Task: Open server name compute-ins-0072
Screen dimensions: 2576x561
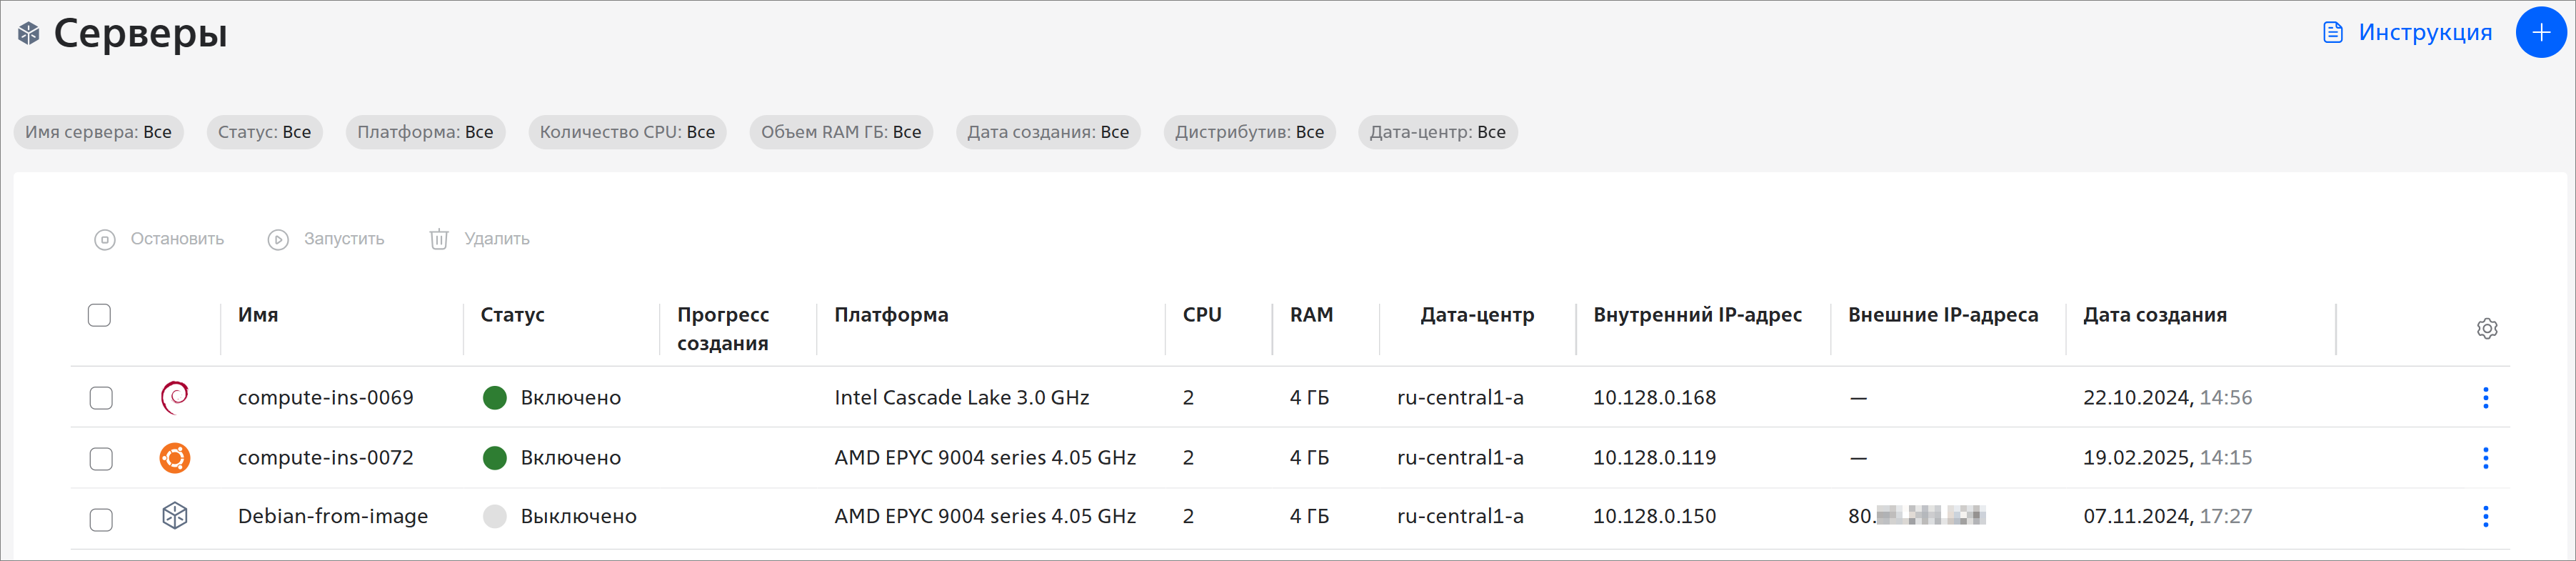Action: (x=325, y=458)
